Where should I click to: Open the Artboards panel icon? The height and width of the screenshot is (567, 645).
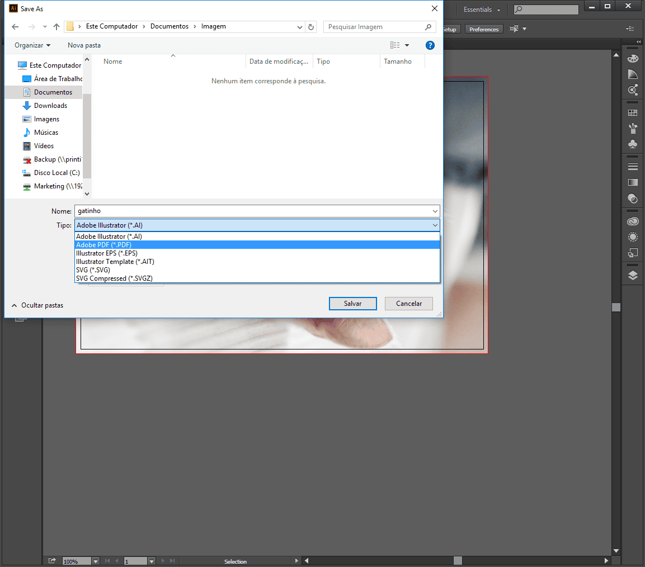[633, 253]
